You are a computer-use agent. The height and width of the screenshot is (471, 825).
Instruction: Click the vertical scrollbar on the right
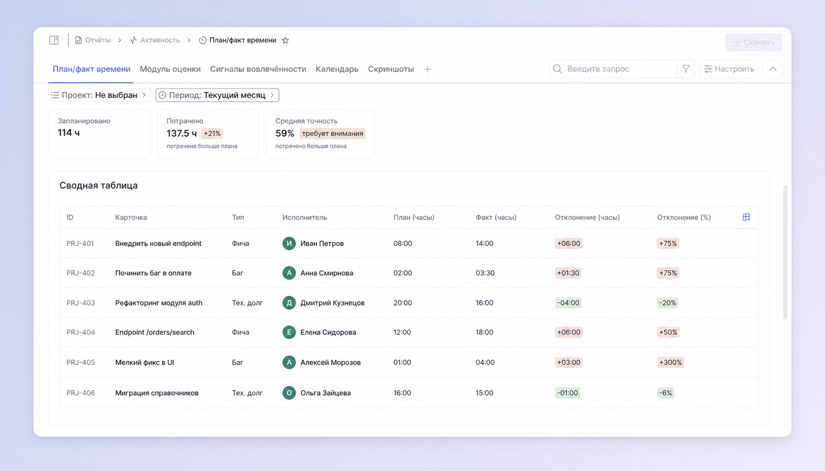click(x=785, y=252)
